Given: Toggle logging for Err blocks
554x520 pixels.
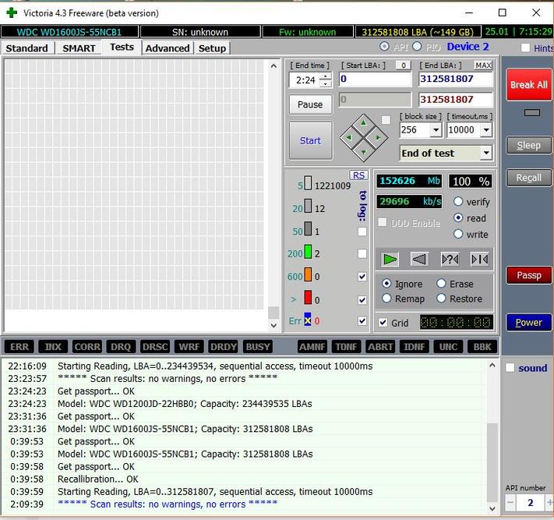Looking at the screenshot, I should tap(362, 321).
